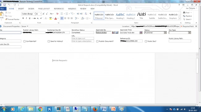201x112 pixels.
Task: Apply the Heading 1 style
Action: click(120, 16)
